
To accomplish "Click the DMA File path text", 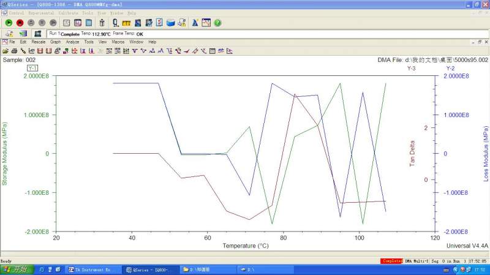I will pyautogui.click(x=433, y=60).
